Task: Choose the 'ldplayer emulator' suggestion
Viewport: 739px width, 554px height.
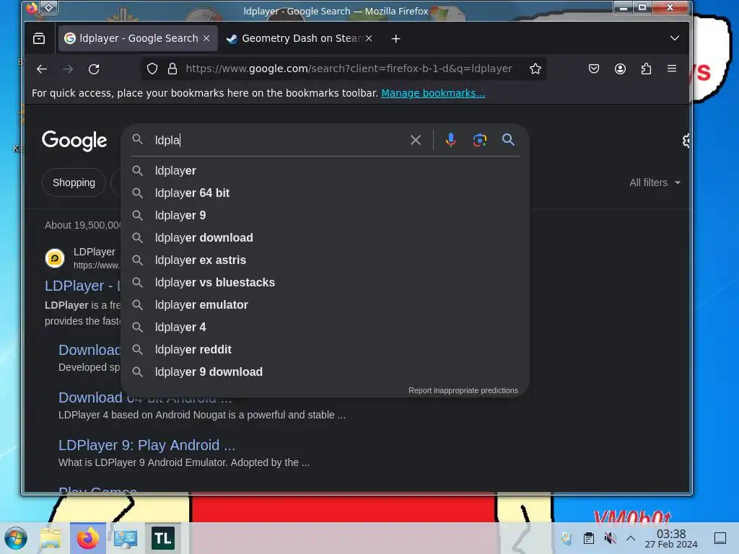Action: 325,305
